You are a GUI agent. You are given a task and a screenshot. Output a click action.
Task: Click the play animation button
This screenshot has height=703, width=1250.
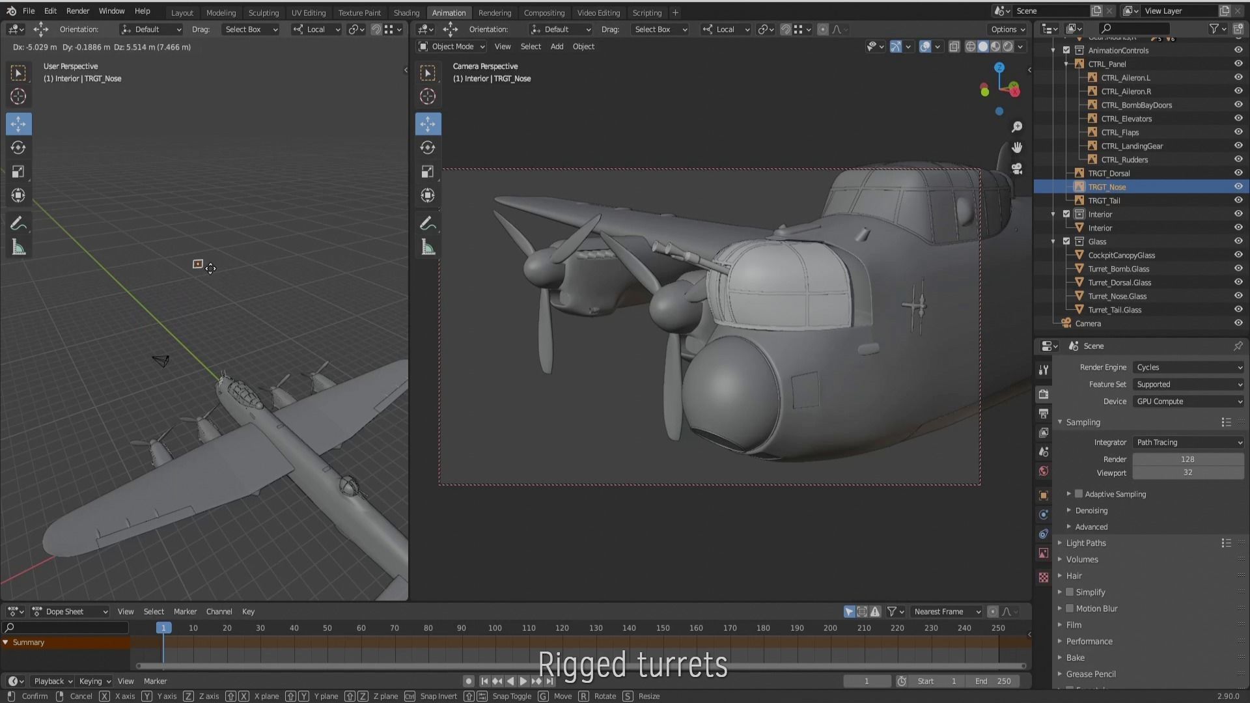pos(523,681)
